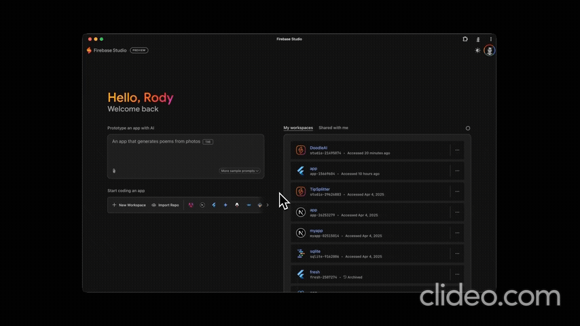This screenshot has width=580, height=326.
Task: Show more templates with right chevron
Action: 268,205
